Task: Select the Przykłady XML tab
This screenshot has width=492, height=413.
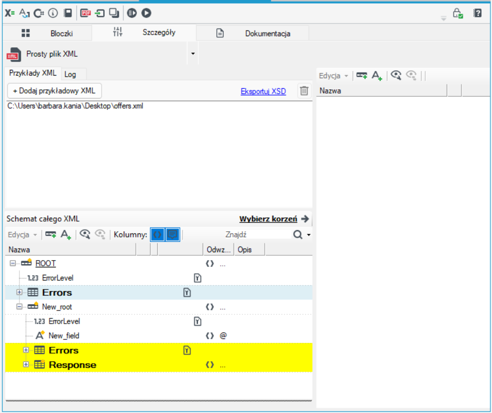Action: point(33,73)
